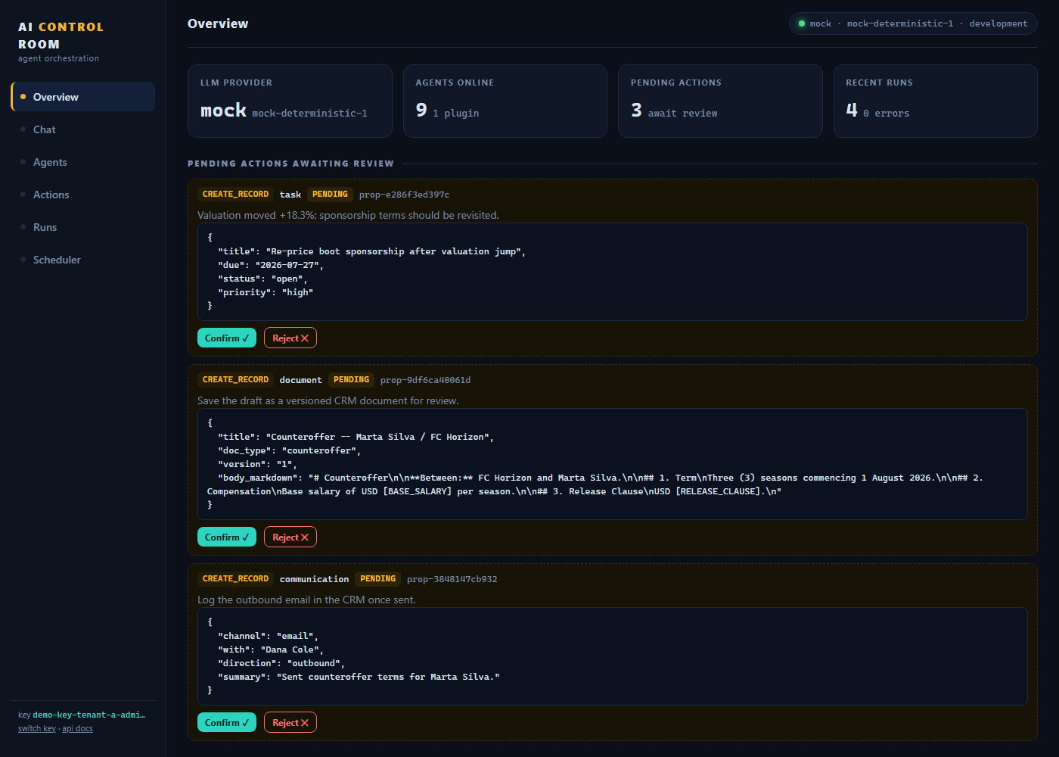Screen dimensions: 1059x757
Task: Click the PENDING badge on the document card
Action: tap(351, 380)
